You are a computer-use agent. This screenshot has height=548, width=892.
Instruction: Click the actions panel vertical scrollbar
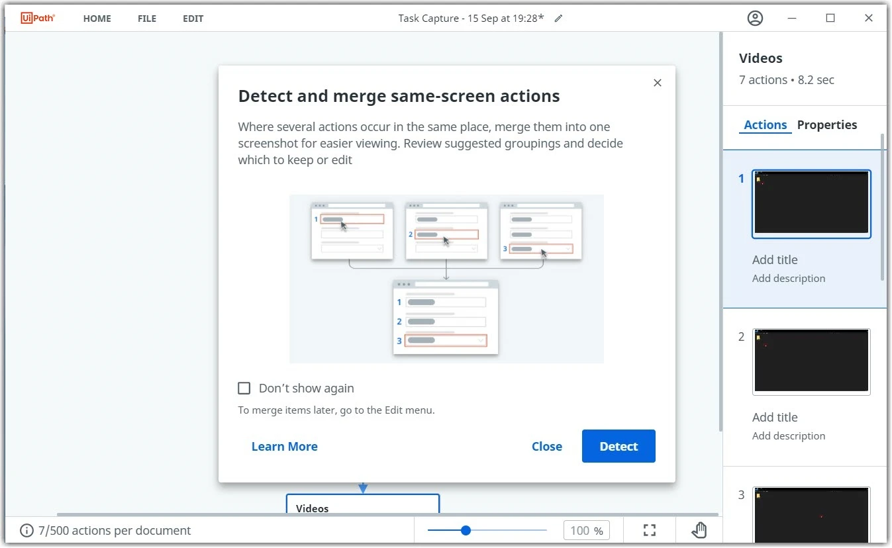coord(881,206)
